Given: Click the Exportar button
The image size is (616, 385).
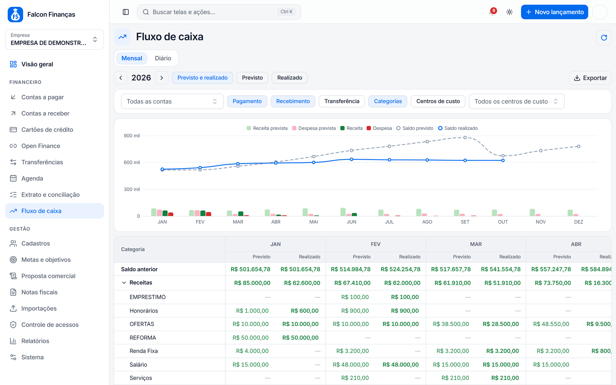Looking at the screenshot, I should click(x=590, y=78).
